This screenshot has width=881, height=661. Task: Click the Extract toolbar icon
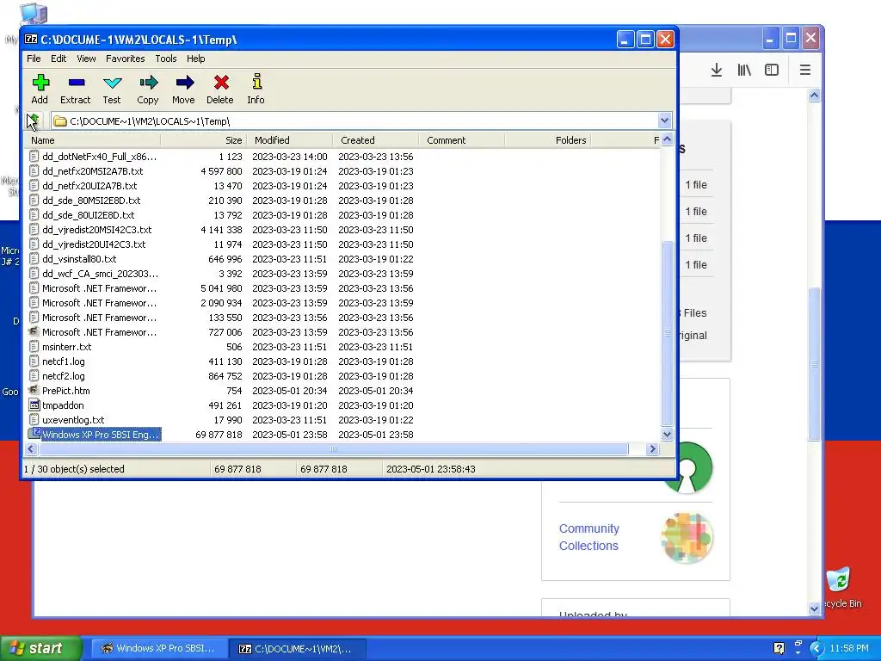77,83
